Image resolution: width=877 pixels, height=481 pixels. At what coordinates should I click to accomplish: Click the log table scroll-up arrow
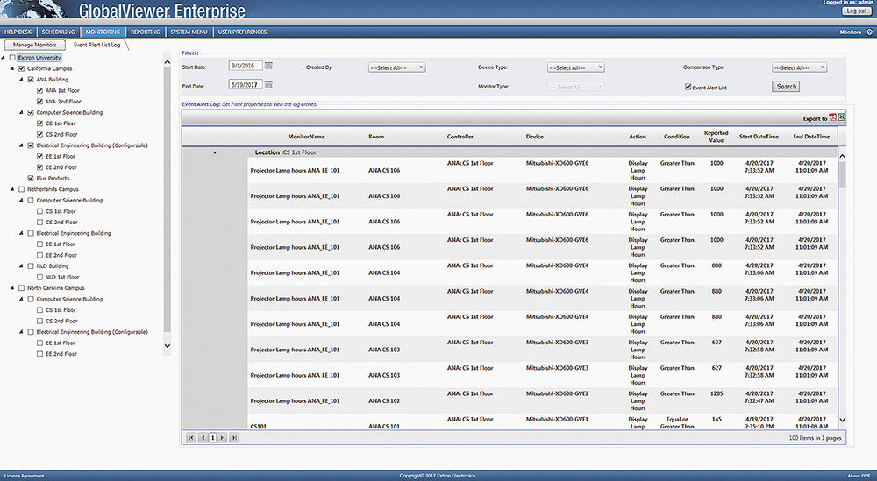[842, 157]
